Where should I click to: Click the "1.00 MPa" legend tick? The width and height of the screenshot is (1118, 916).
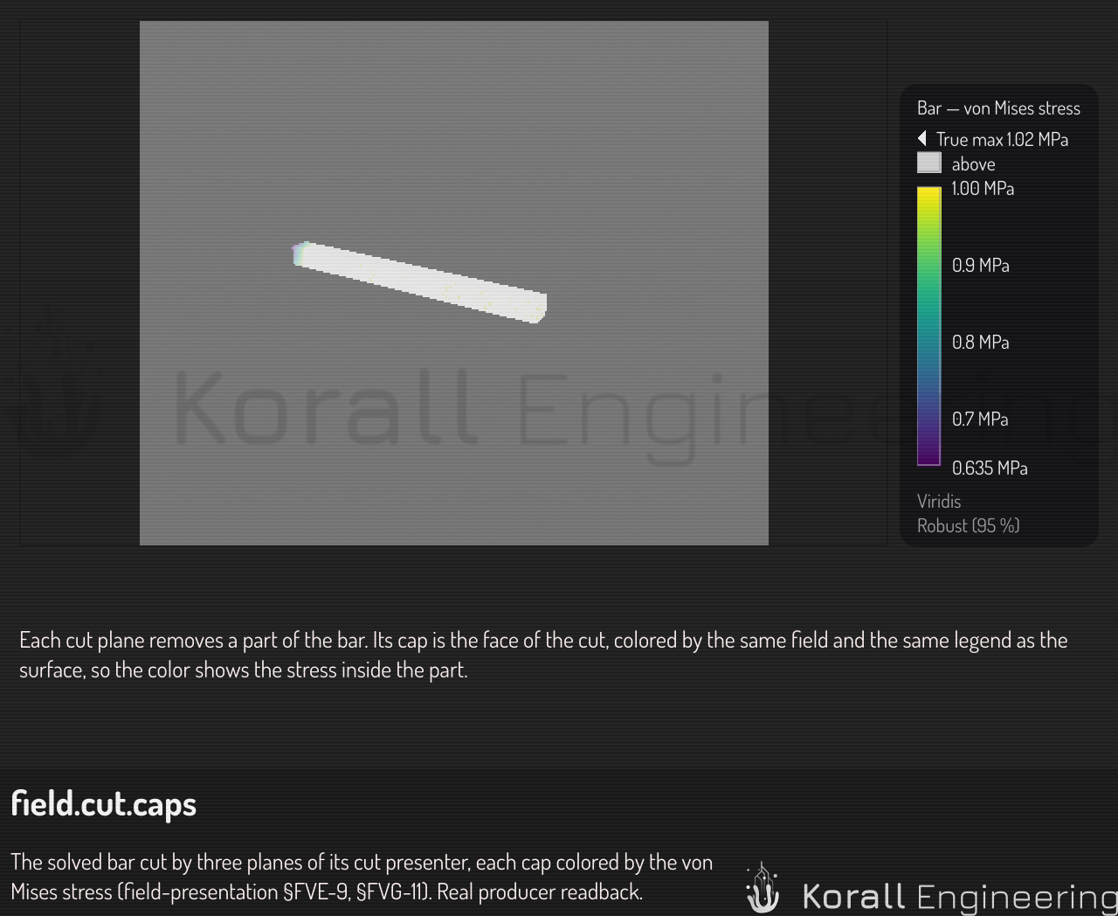tap(983, 189)
